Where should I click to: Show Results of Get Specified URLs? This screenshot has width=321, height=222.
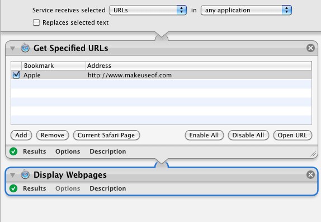pyautogui.click(x=35, y=151)
